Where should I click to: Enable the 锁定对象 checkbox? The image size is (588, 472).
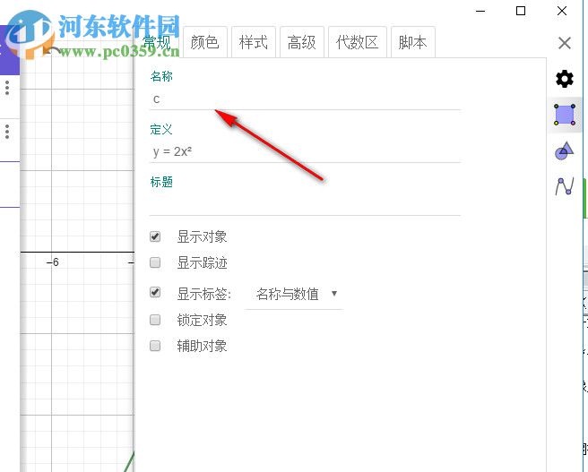155,320
